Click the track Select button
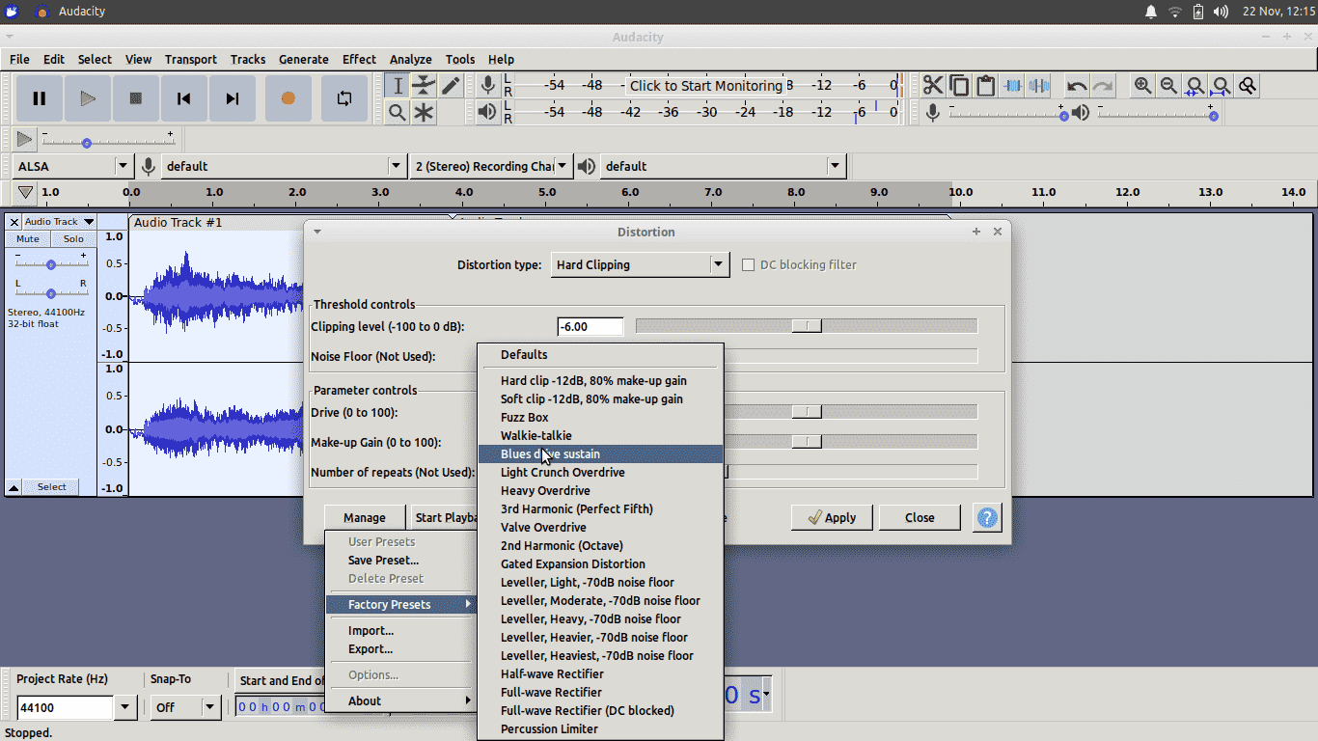Screen dimensions: 1318x741 coord(52,487)
